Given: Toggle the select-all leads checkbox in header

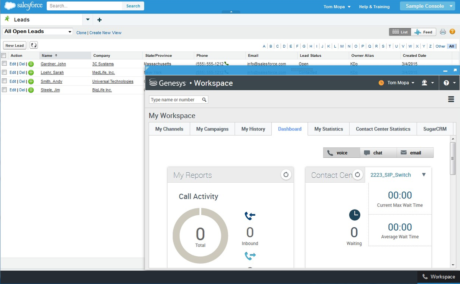Looking at the screenshot, I should point(3,56).
